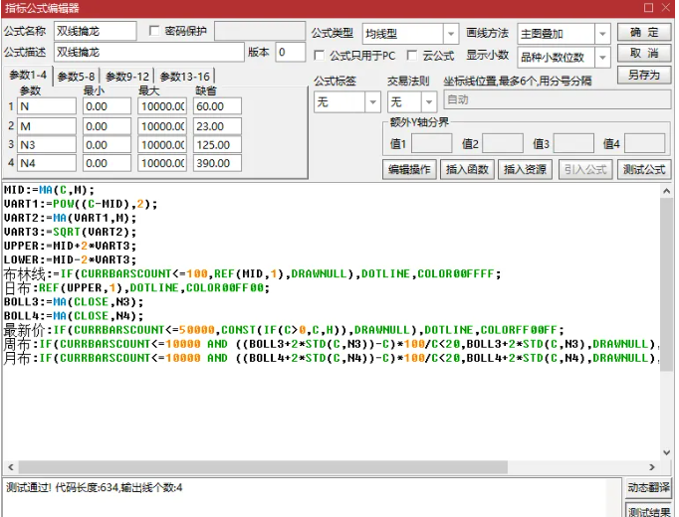
Task: Click the code line starting with LOWER:=MID-2
Action: [70, 259]
